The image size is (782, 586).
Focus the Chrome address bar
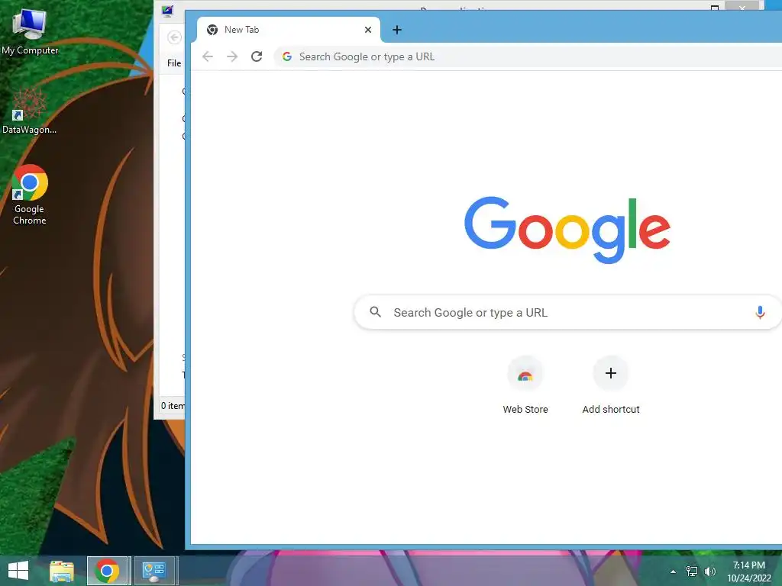point(528,56)
